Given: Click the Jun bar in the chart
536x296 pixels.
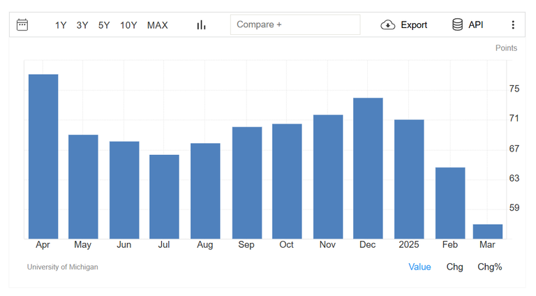Looking at the screenshot, I should coord(124,190).
